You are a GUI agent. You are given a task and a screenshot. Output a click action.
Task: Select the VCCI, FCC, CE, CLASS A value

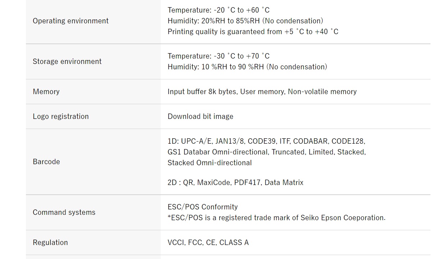click(x=208, y=242)
